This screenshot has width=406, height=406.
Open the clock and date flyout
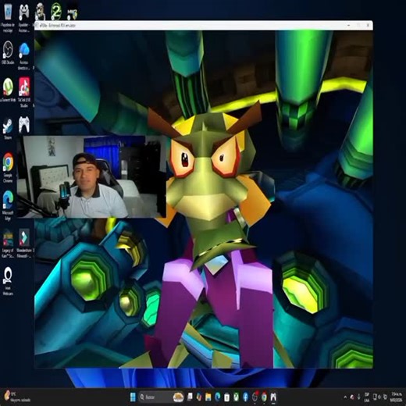click(397, 397)
